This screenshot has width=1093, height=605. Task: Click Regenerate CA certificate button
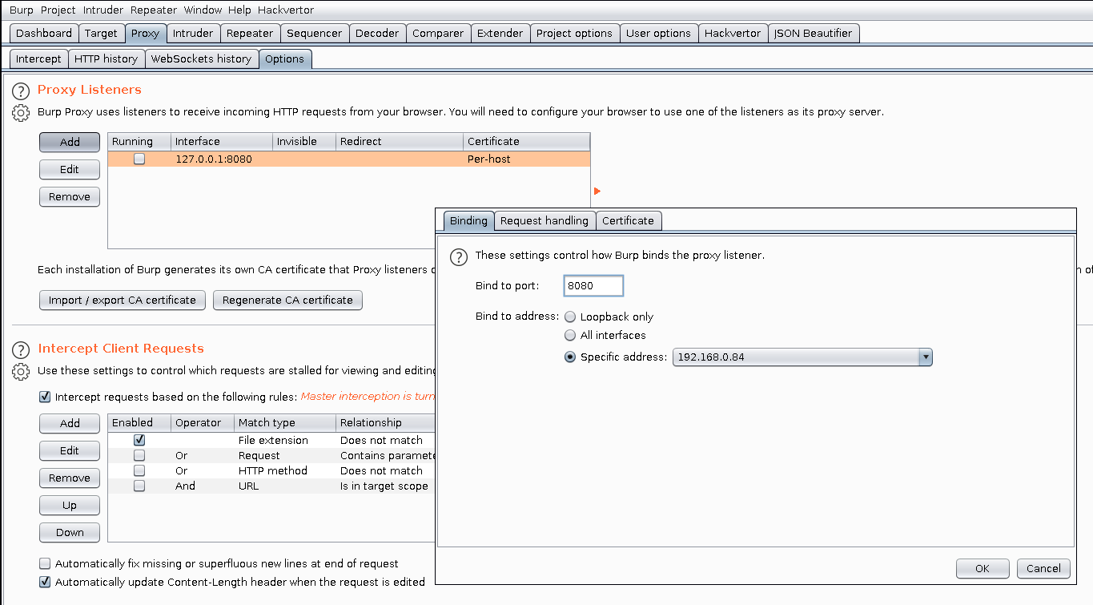click(x=288, y=300)
